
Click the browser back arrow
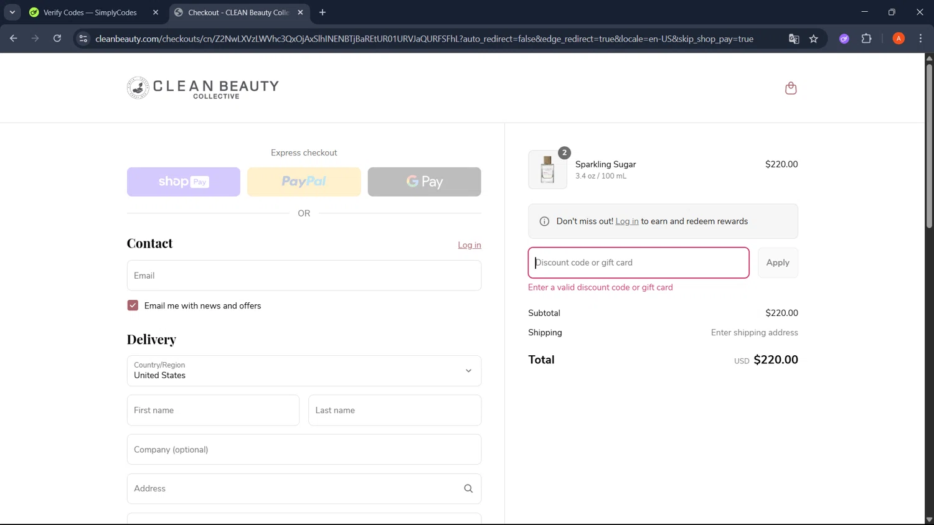pyautogui.click(x=14, y=39)
